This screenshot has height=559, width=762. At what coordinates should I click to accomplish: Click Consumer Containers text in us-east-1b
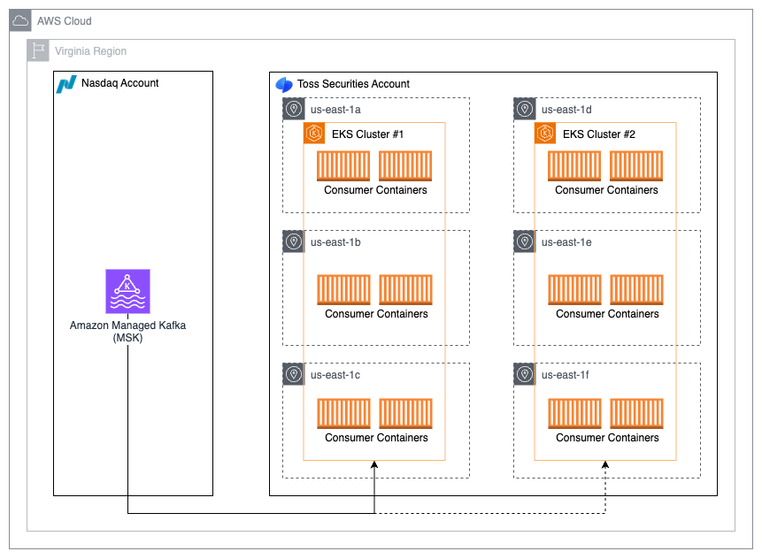[376, 314]
